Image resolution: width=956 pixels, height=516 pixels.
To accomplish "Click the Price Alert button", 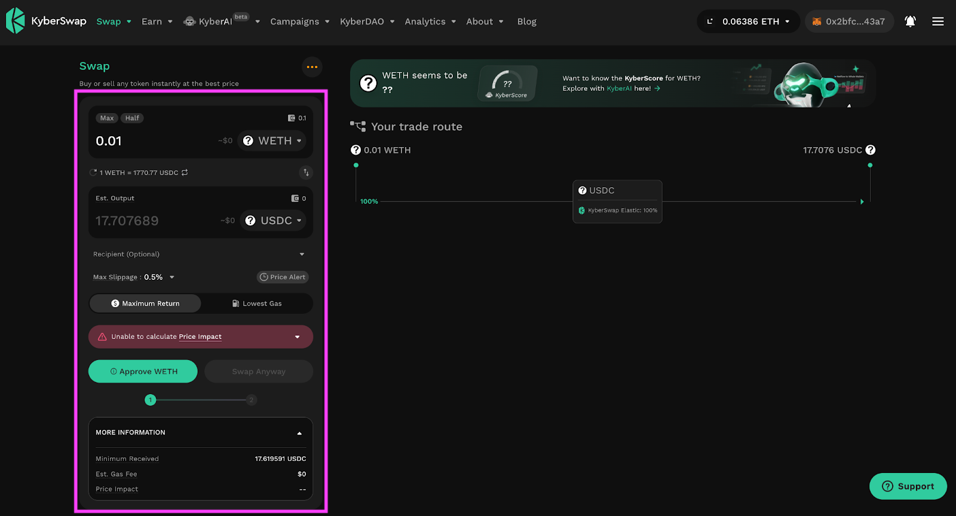I will pos(283,277).
